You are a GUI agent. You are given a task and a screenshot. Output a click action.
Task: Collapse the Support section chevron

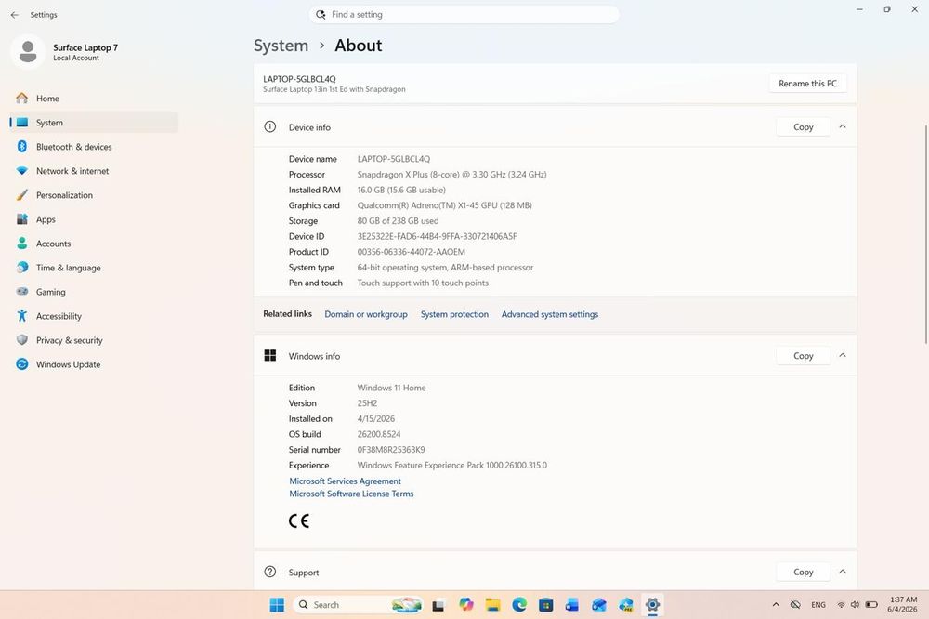point(842,573)
